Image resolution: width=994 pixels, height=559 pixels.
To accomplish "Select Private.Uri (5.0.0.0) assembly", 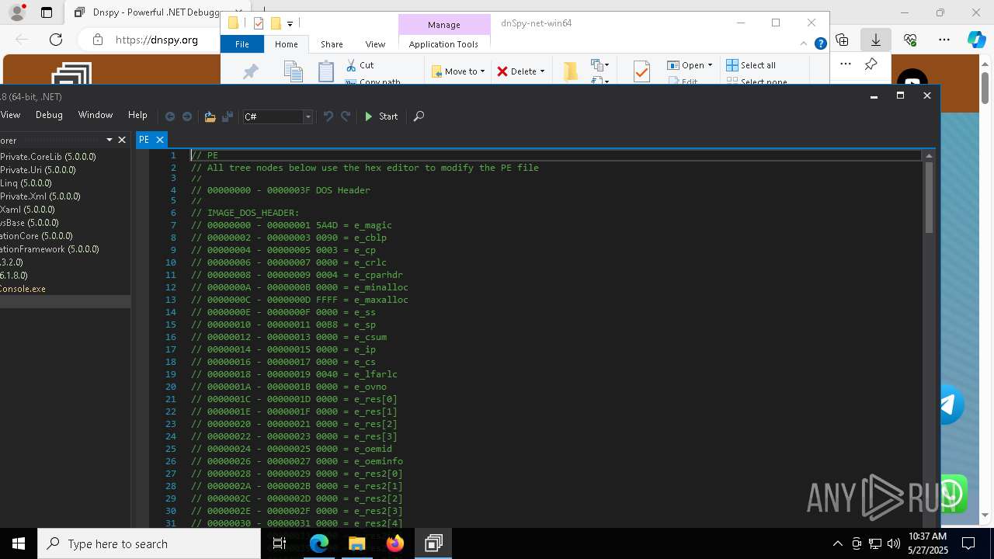I will pos(38,170).
